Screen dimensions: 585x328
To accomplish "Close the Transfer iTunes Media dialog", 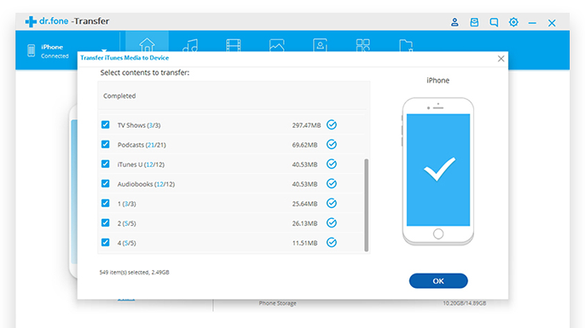I will [x=501, y=59].
